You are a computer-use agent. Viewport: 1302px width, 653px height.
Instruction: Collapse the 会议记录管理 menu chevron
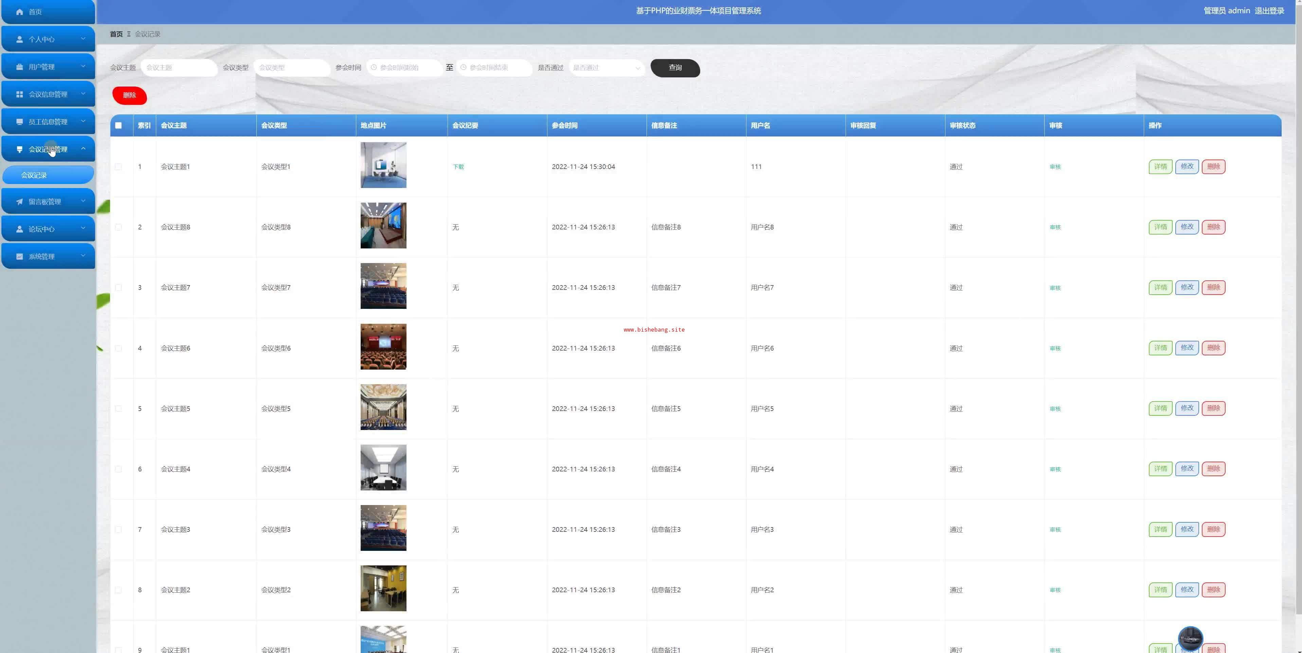pyautogui.click(x=84, y=148)
